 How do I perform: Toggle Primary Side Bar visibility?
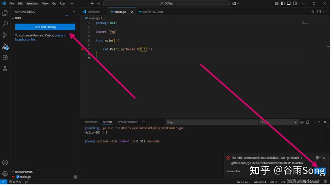point(283,3)
